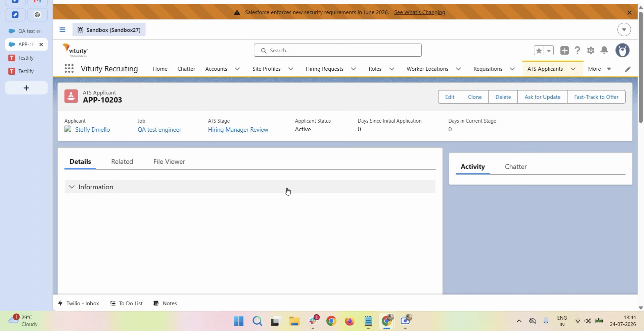644x331 pixels.
Task: Click the red ATS Applicant record icon
Action: tap(71, 96)
